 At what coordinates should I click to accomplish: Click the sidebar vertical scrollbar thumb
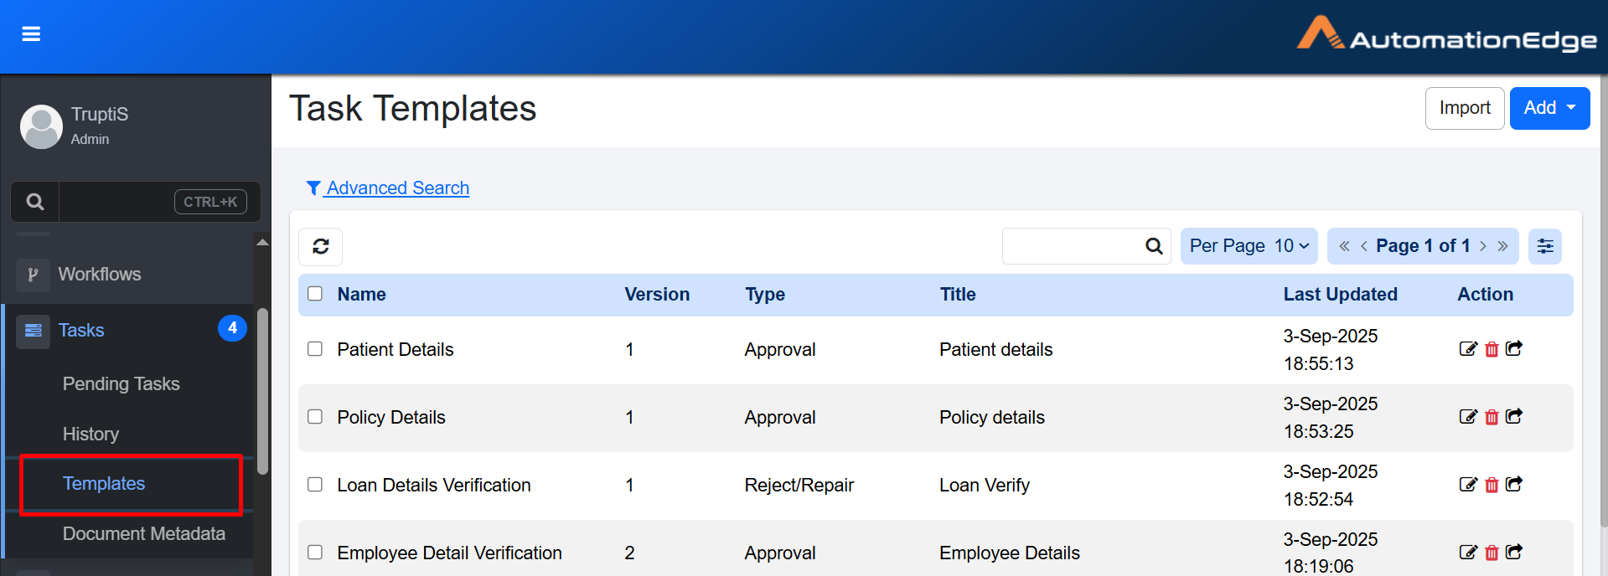pyautogui.click(x=262, y=391)
